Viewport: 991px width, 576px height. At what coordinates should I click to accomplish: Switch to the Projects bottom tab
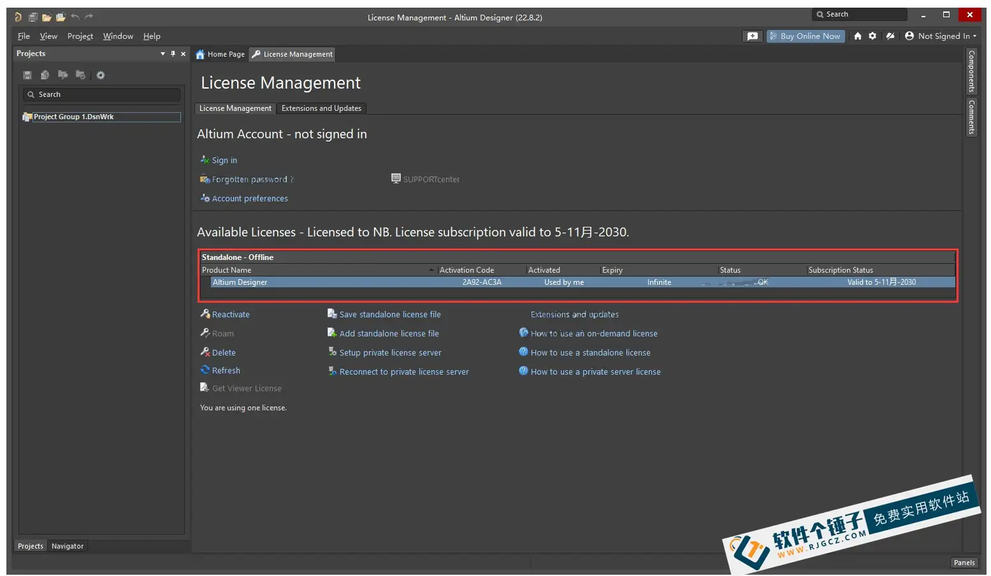(31, 546)
